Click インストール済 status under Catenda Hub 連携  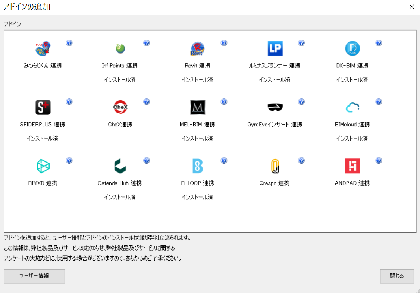point(120,197)
